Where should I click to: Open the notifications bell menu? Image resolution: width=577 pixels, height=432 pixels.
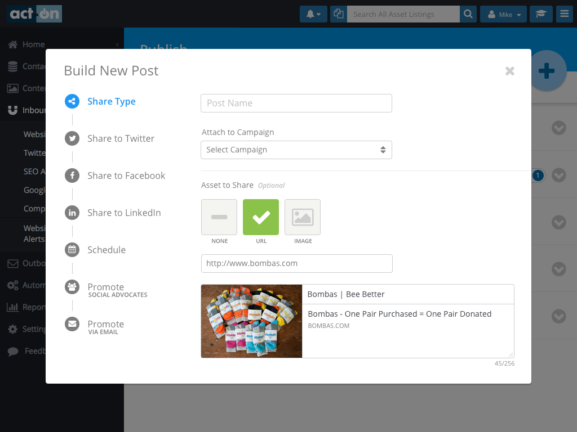(313, 14)
